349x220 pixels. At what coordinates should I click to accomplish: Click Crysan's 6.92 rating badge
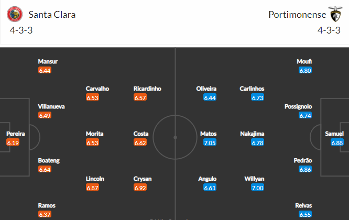point(141,187)
